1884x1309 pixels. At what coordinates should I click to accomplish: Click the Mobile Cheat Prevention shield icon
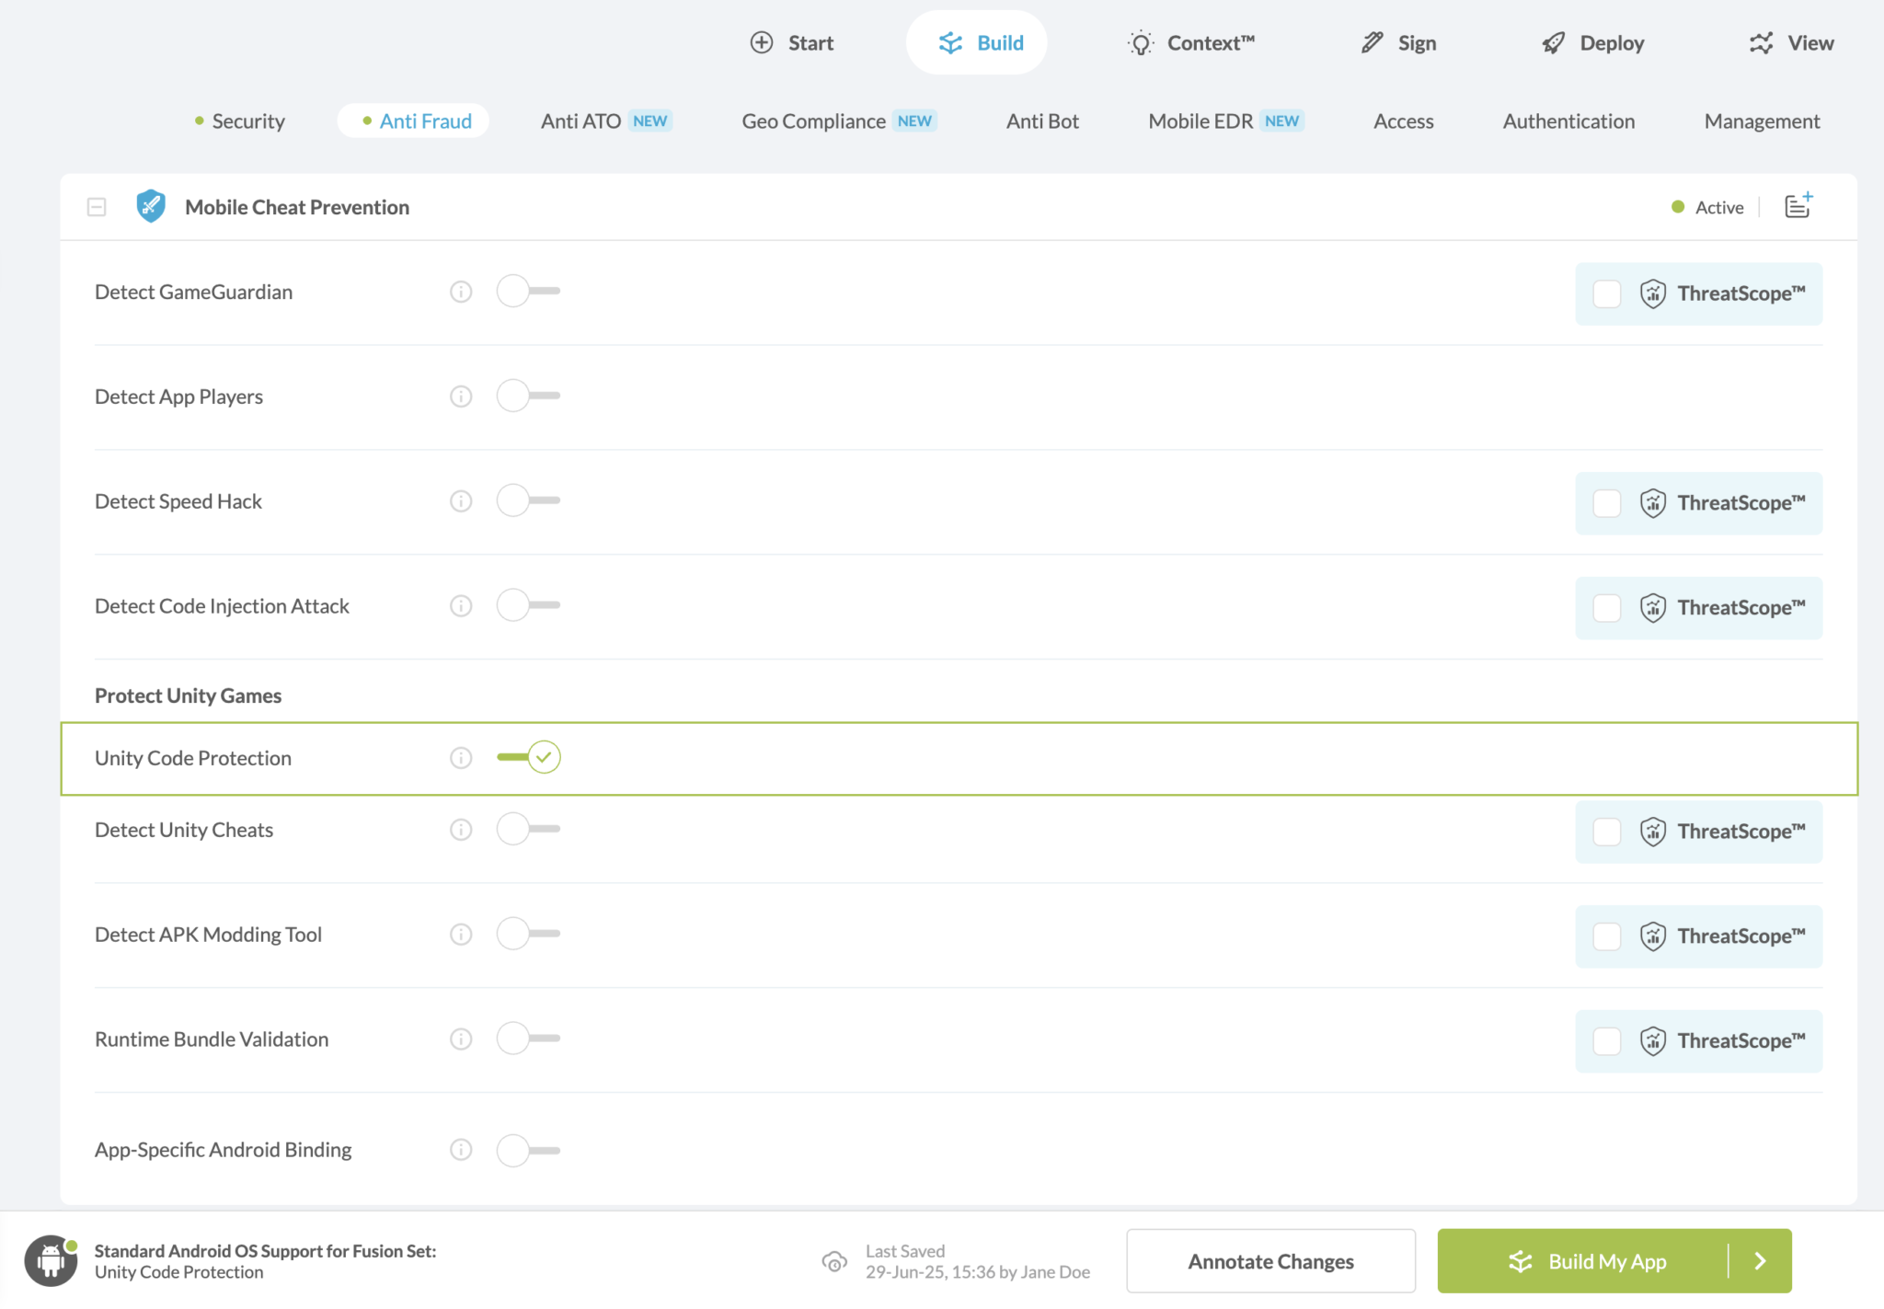click(151, 206)
